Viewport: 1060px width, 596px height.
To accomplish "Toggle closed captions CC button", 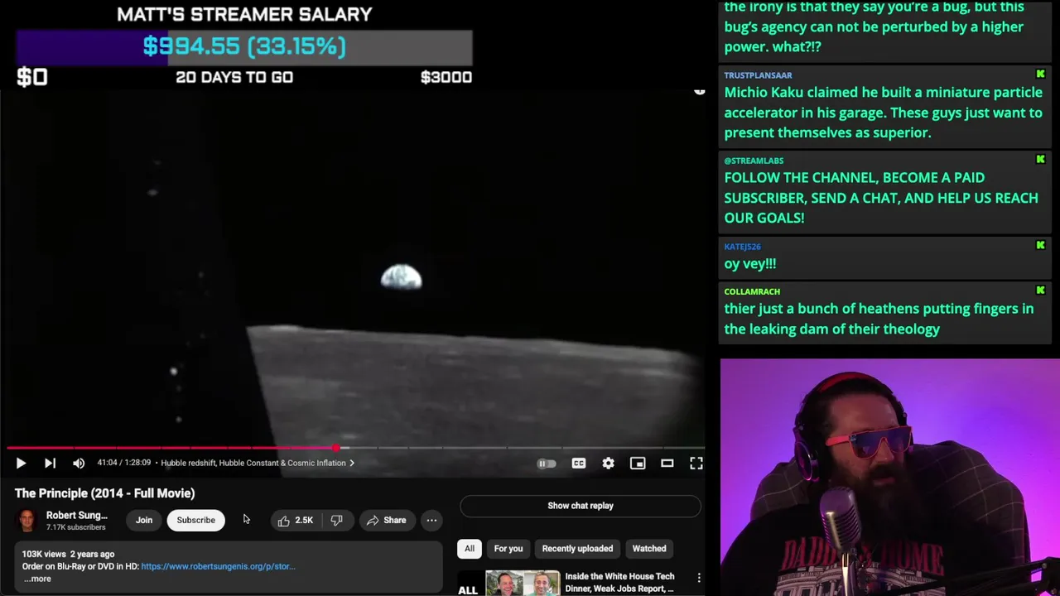I will point(579,464).
